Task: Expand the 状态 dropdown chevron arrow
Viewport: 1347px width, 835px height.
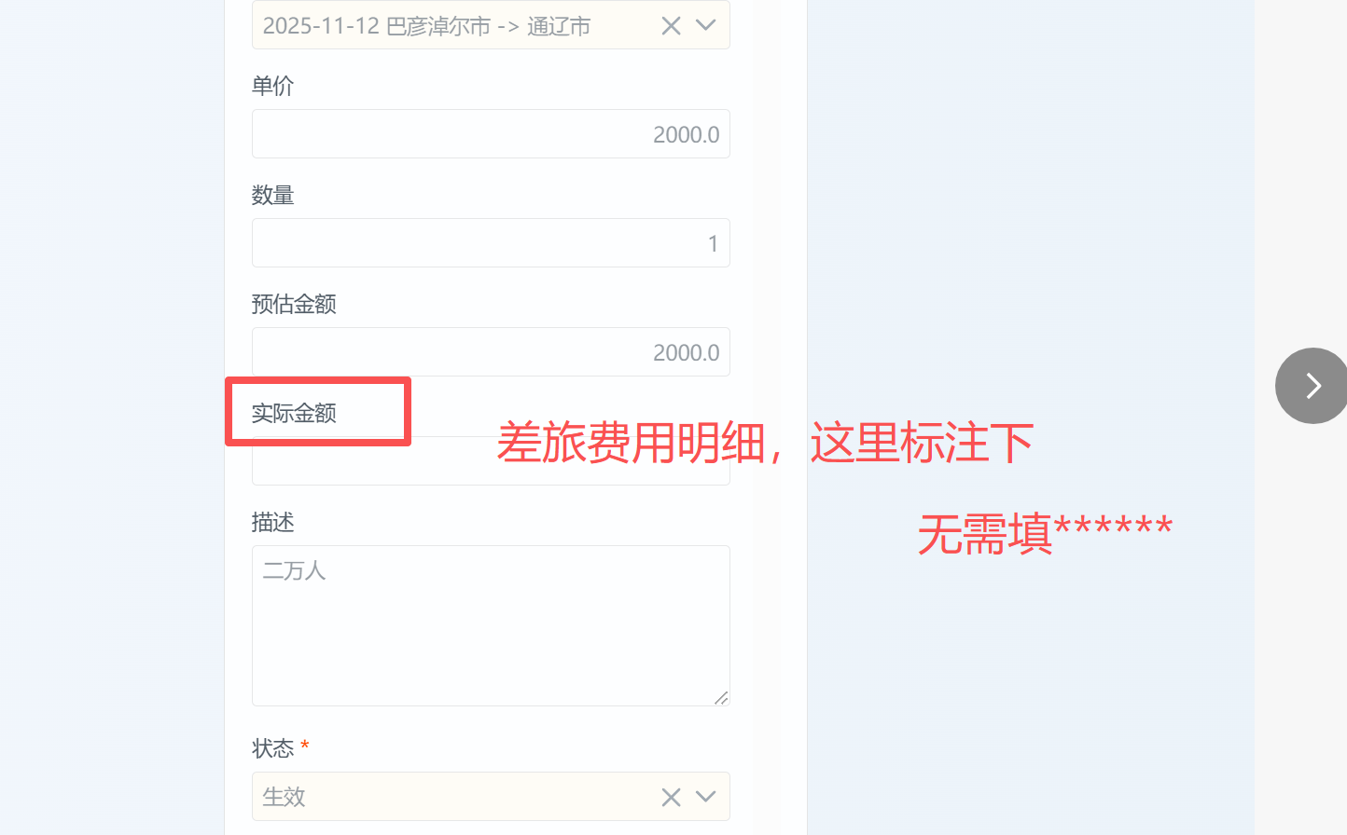Action: tap(706, 797)
